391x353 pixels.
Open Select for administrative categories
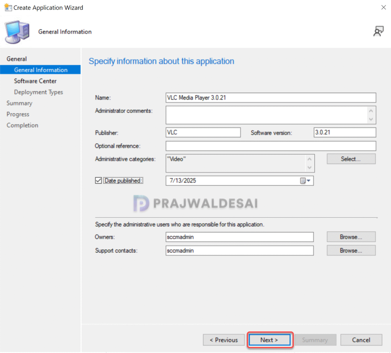[351, 159]
